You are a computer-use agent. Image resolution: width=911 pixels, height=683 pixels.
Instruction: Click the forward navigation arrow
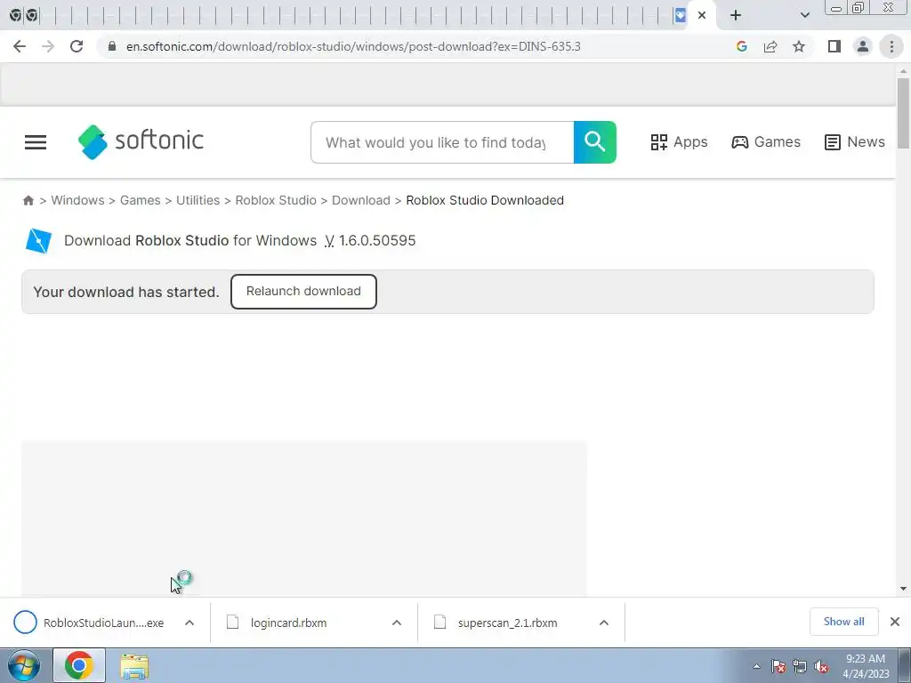pyautogui.click(x=48, y=46)
